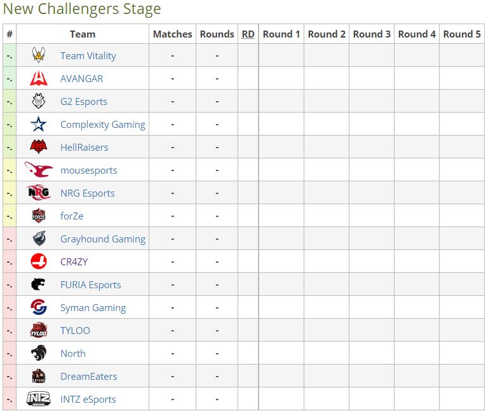The height and width of the screenshot is (411, 486).
Task: Open the TYLOO team link
Action: (x=75, y=331)
